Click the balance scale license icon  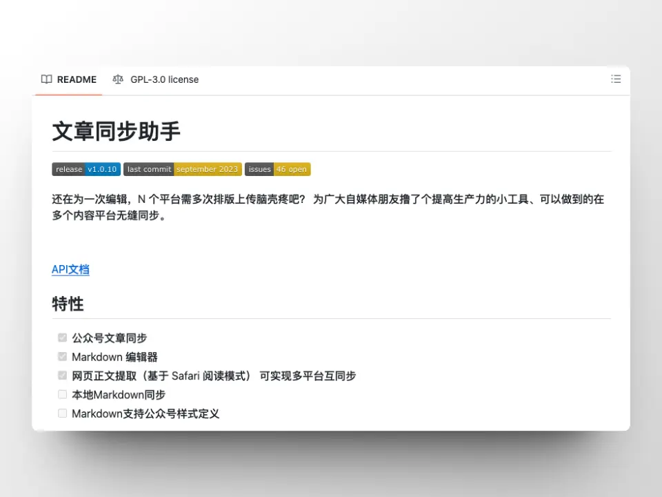coord(118,79)
